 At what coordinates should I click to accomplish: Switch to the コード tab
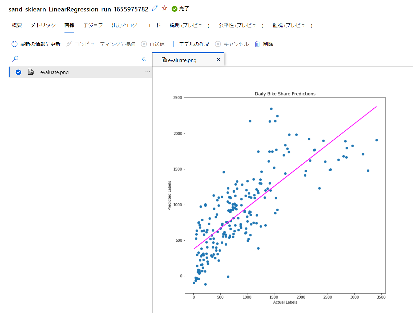(x=153, y=25)
